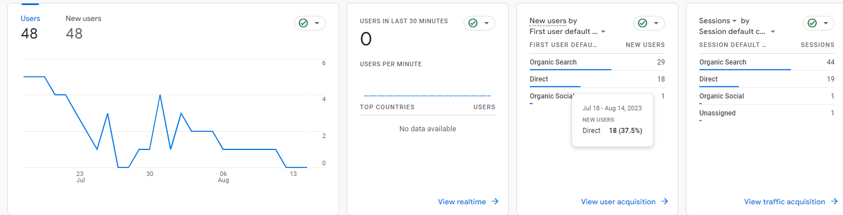Click Organic Social row in New users card
This screenshot has width=843, height=215.
597,96
